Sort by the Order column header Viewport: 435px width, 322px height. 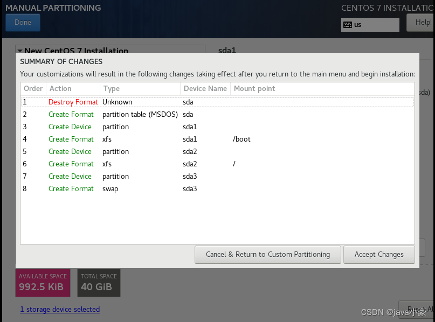point(33,89)
